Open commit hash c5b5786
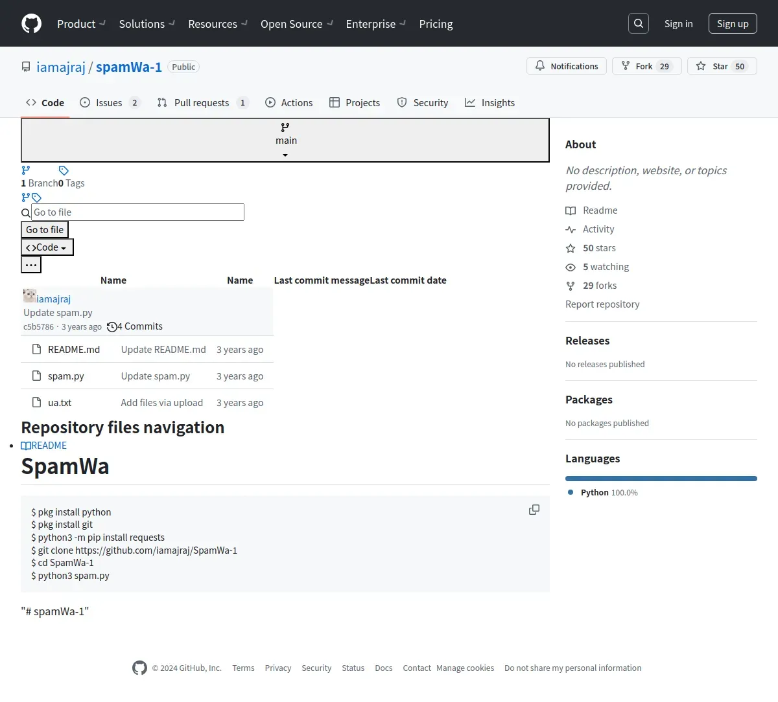 click(38, 327)
